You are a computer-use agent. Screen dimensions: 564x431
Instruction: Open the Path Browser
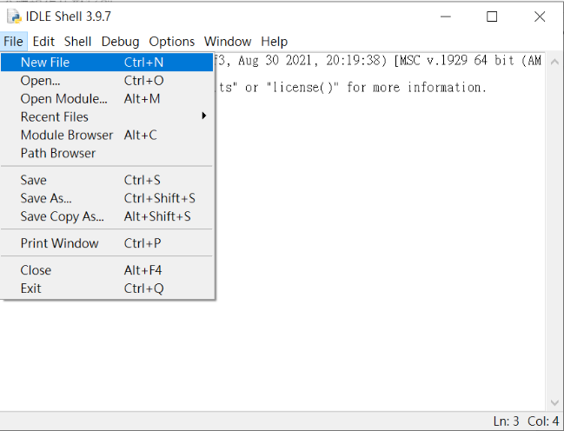[107, 153]
